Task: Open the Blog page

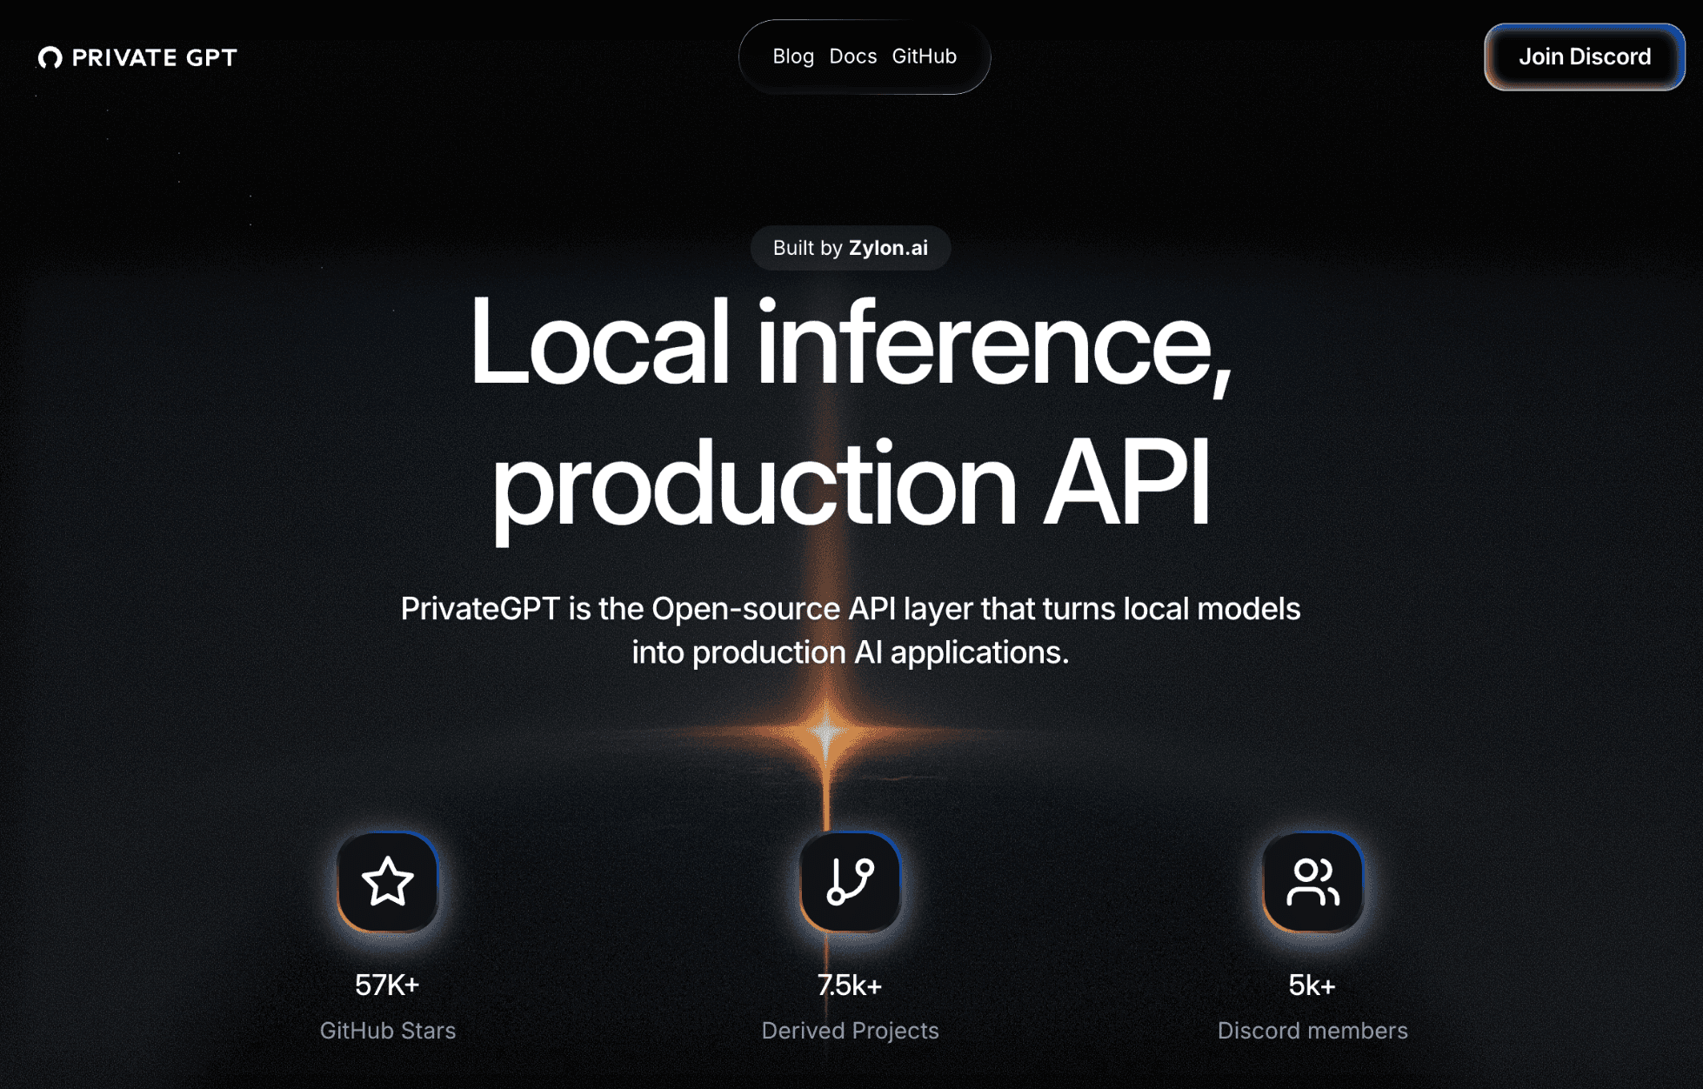Action: [793, 57]
